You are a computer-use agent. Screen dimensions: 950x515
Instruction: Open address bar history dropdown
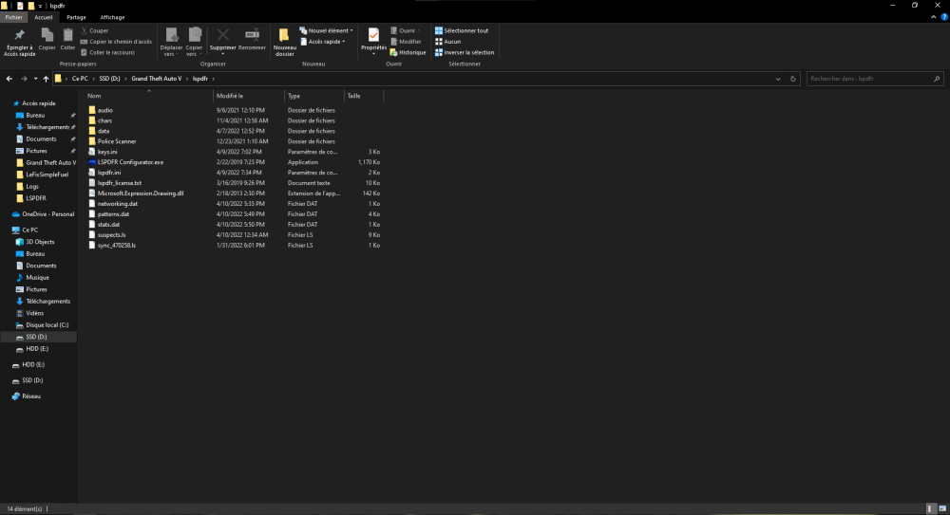(x=778, y=79)
